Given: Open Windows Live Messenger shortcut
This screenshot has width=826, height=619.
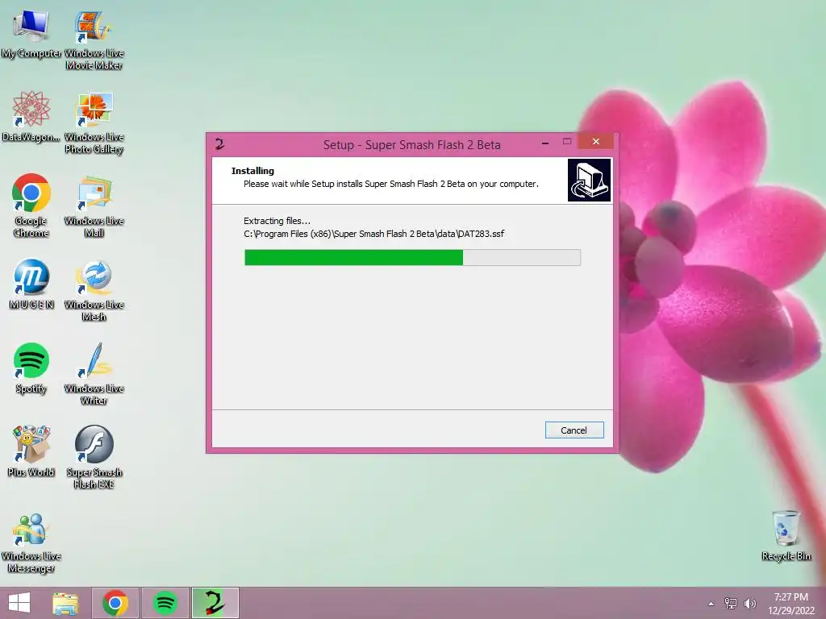Looking at the screenshot, I should click(x=31, y=542).
